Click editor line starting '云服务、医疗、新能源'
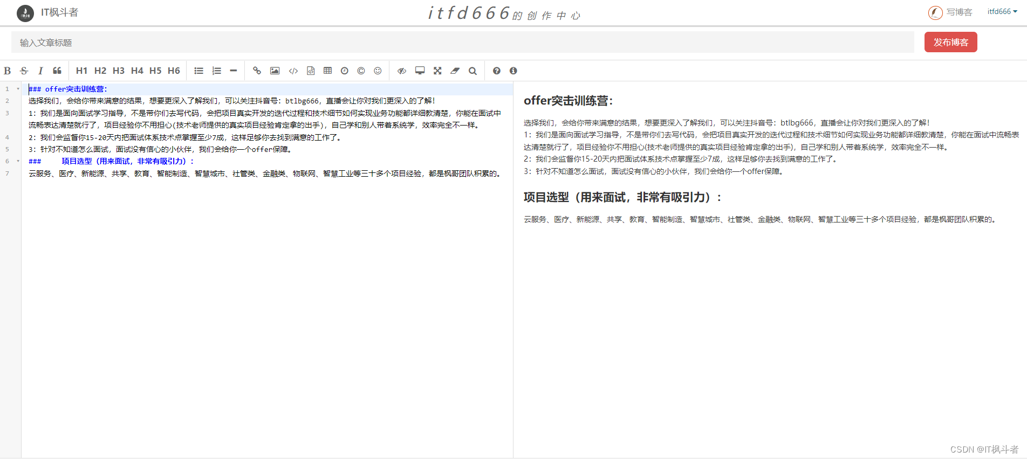1027x459 pixels. coord(265,173)
